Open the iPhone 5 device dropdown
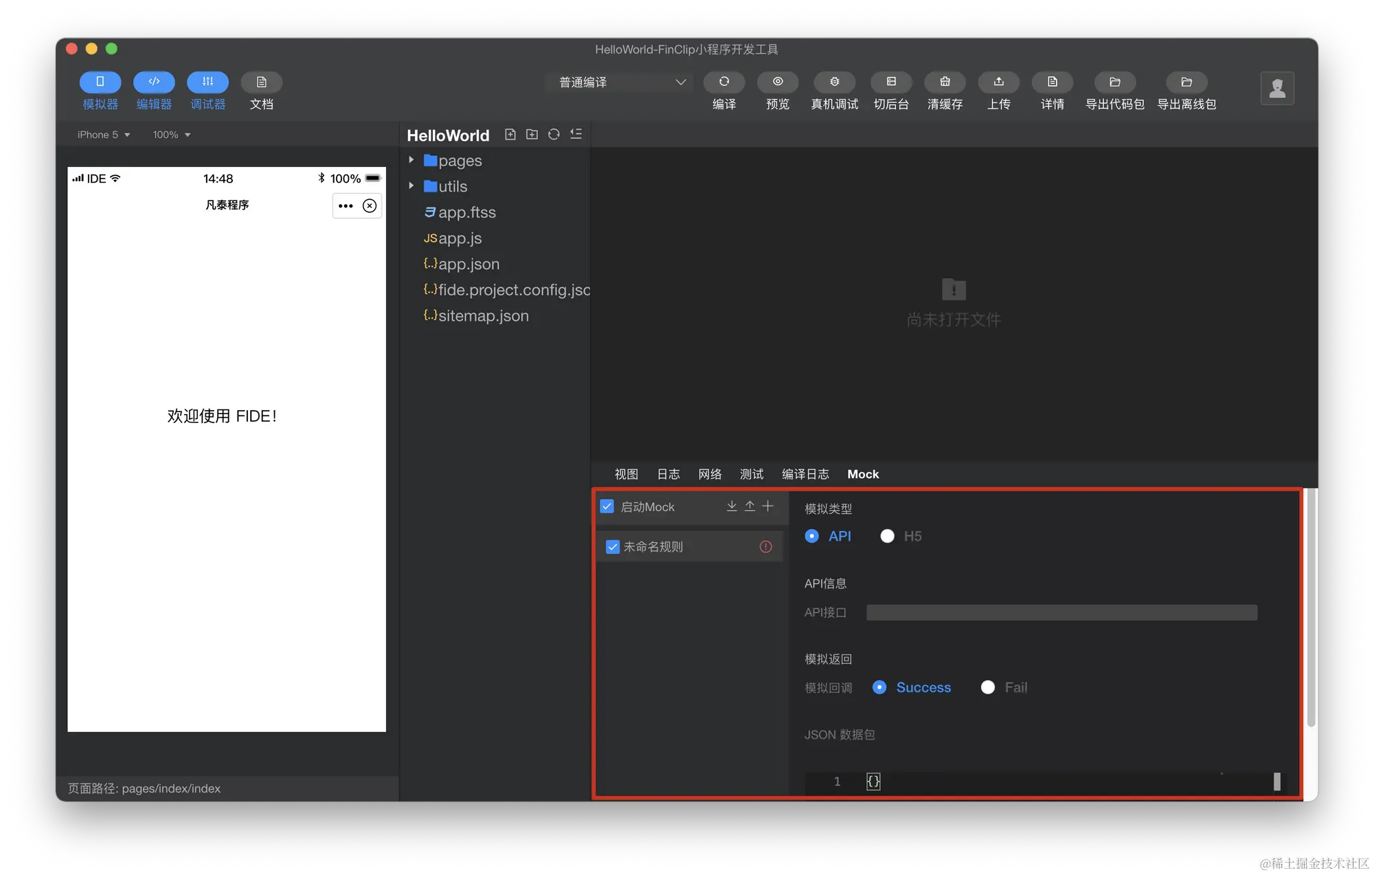The image size is (1374, 875). (x=104, y=135)
